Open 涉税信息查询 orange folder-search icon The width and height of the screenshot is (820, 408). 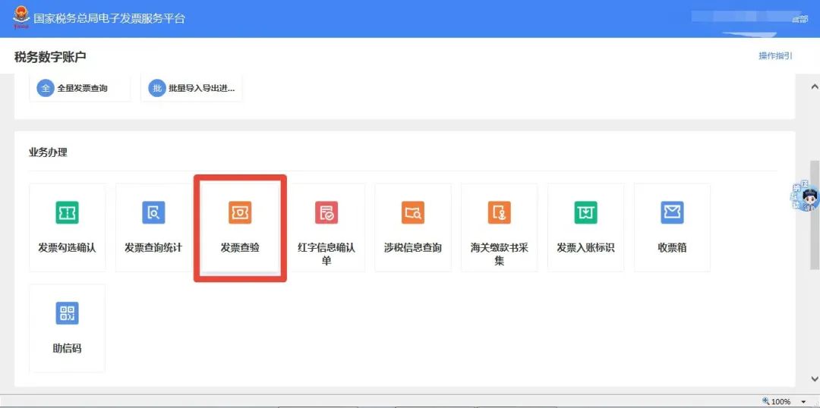pyautogui.click(x=413, y=212)
